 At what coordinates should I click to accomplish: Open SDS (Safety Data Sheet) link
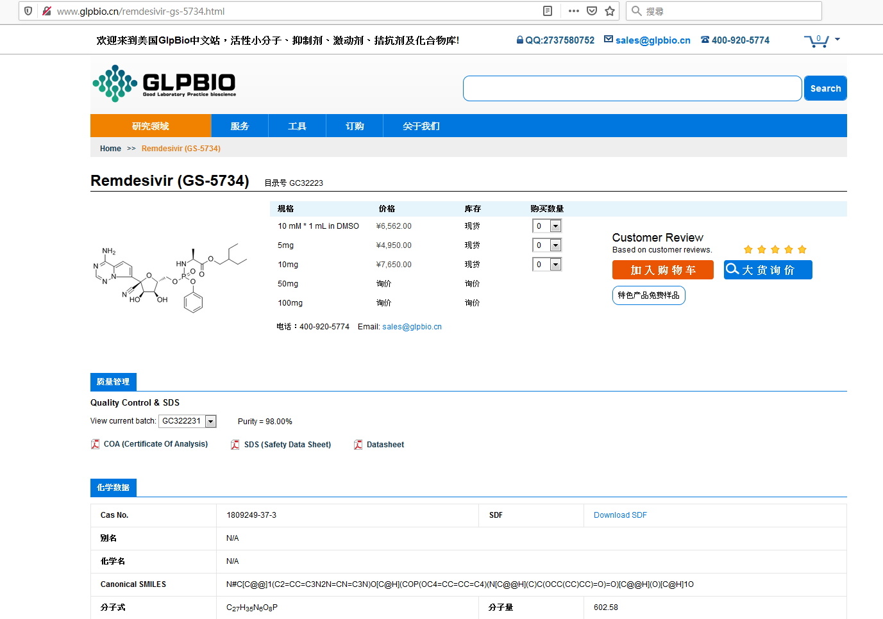(287, 445)
